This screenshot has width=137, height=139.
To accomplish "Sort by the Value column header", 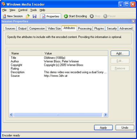I will point(75,53).
